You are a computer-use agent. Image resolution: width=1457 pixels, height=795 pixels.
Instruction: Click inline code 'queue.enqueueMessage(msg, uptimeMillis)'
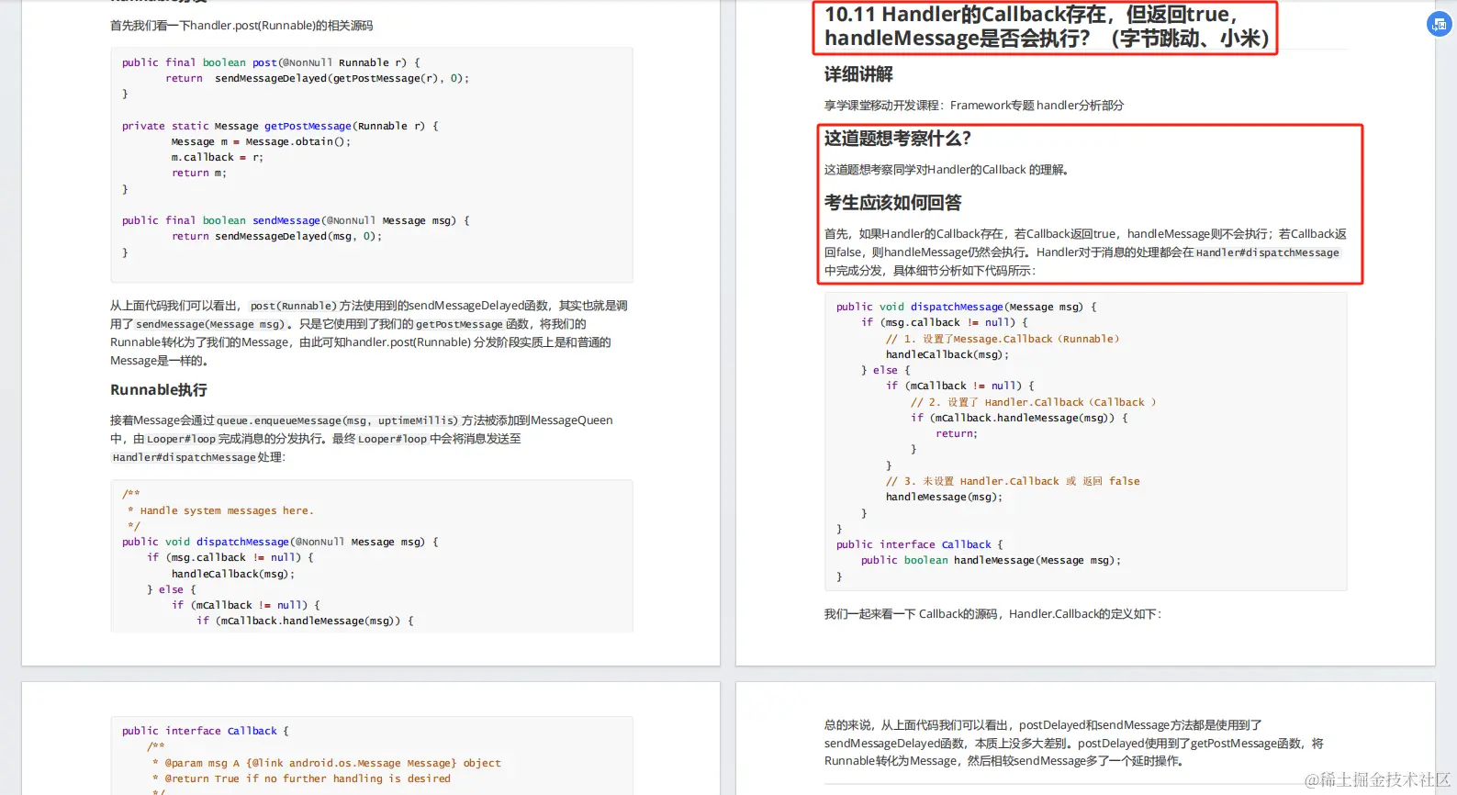tap(337, 420)
